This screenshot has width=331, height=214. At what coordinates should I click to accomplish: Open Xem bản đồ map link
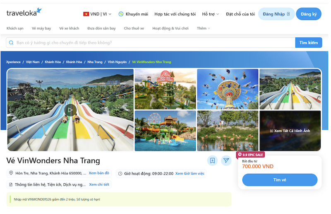(x=99, y=173)
